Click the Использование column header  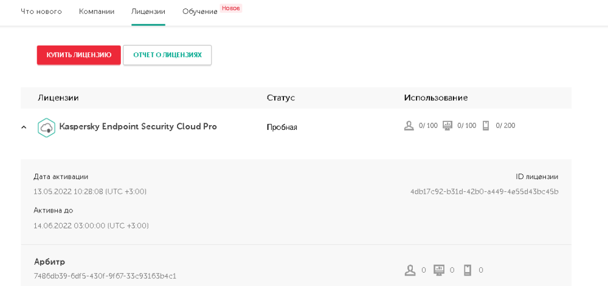[435, 98]
